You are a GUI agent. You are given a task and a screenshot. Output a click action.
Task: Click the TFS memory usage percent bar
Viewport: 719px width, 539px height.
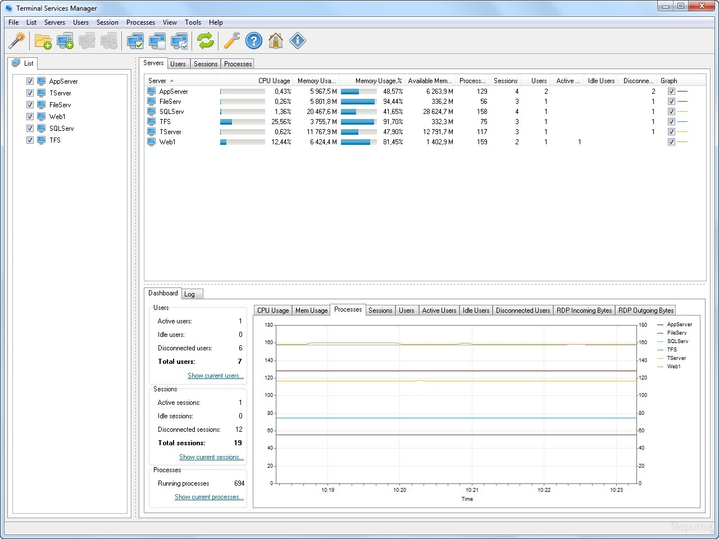(x=358, y=122)
